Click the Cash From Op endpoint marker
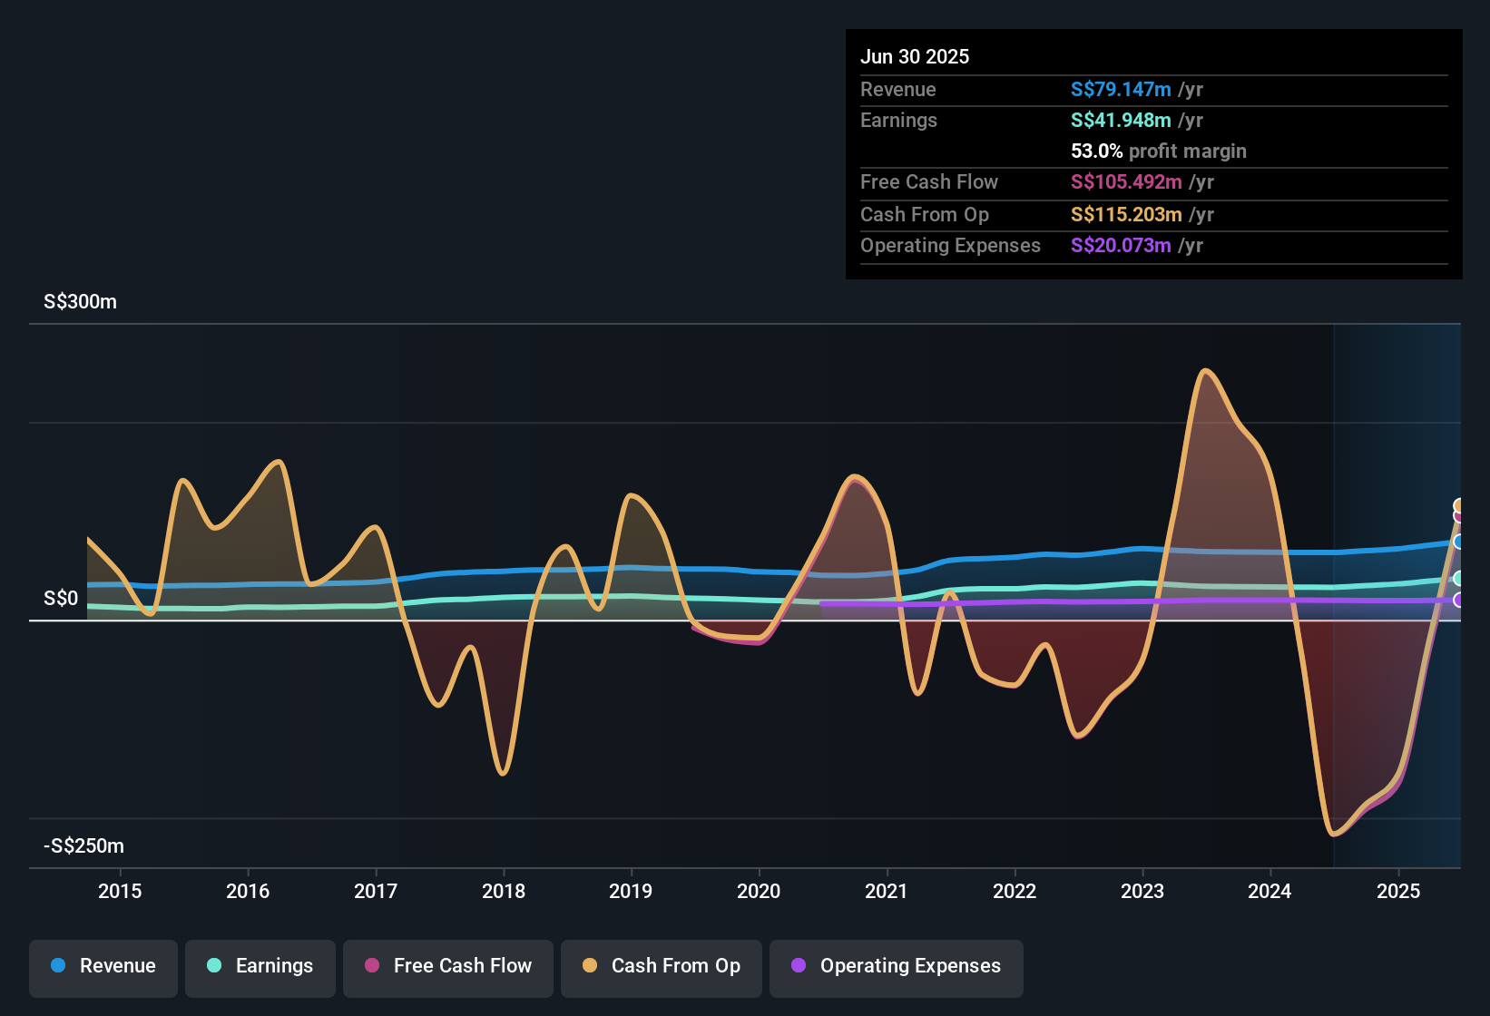Screen dimensions: 1490x1016 [1459, 505]
